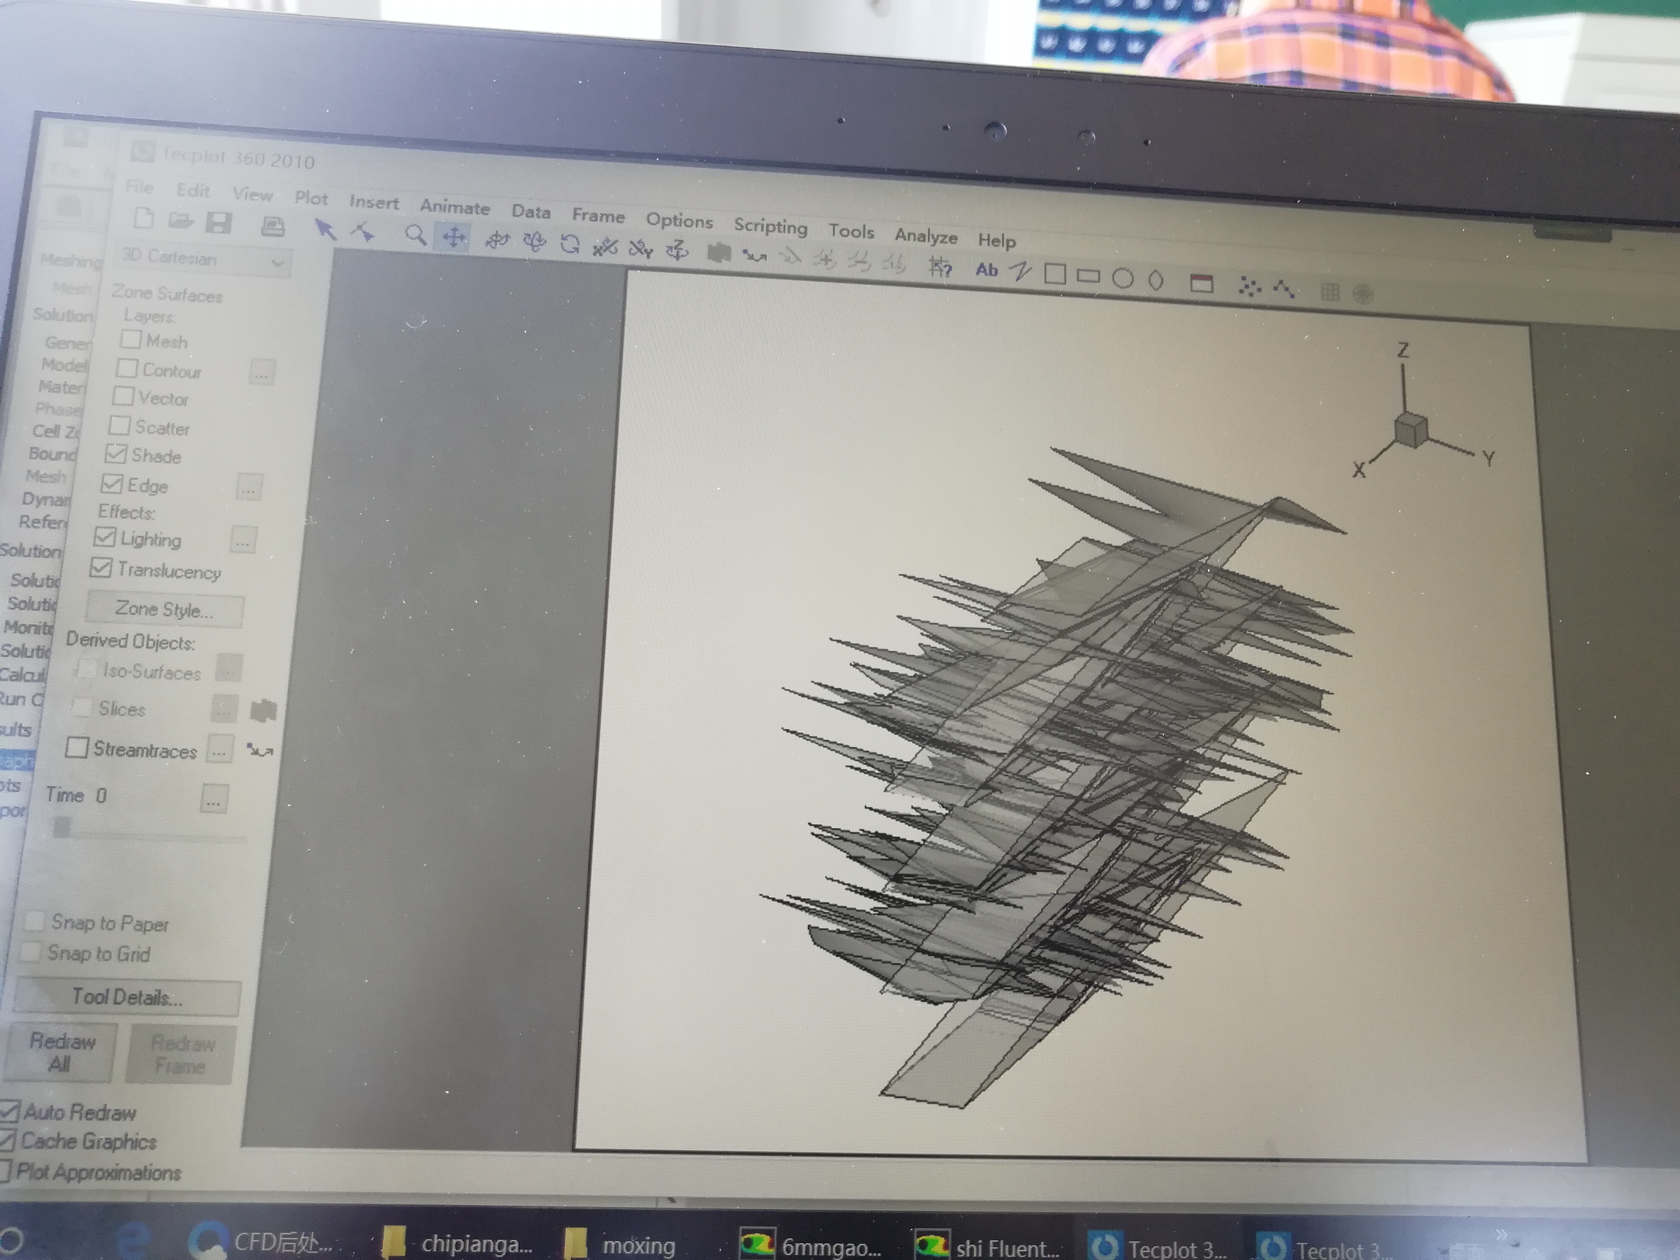Enable the Streamtraces checkbox

pyautogui.click(x=77, y=747)
